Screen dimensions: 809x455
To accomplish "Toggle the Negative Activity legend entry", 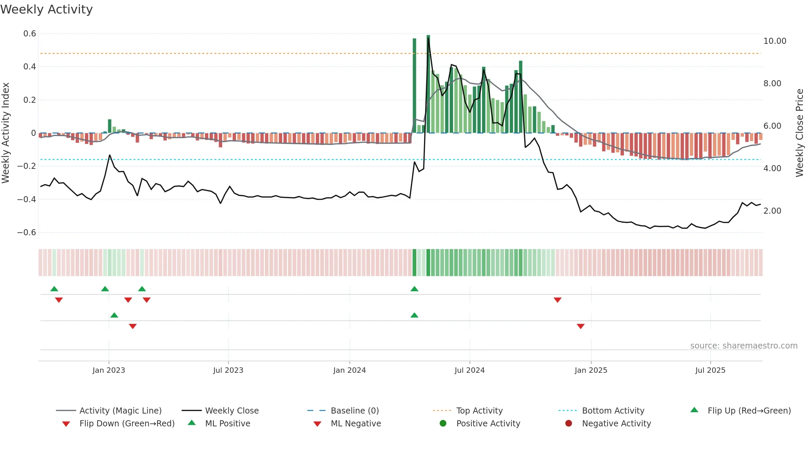I will tap(608, 423).
